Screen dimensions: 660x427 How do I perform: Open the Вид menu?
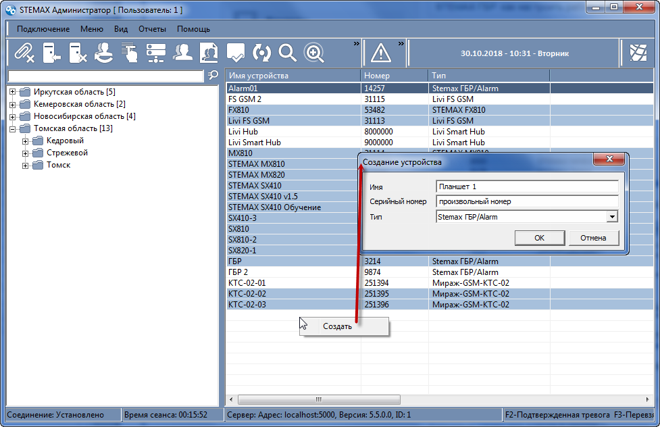121,29
